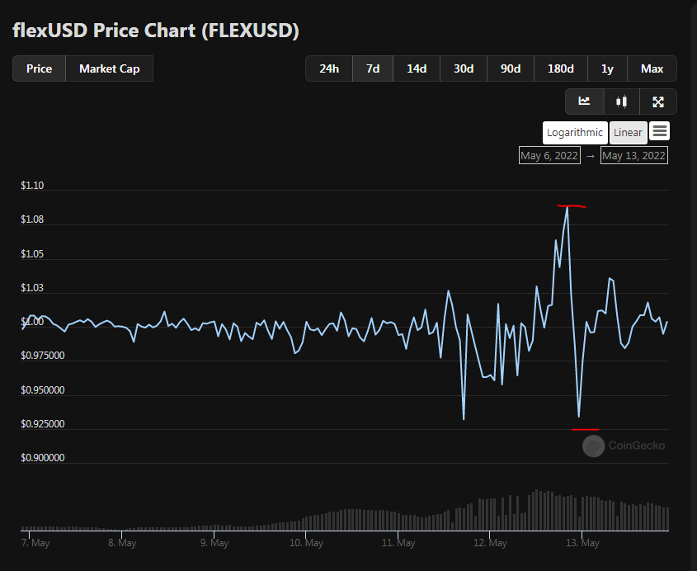
Task: Click the $1.10 axis label
Action: pos(32,186)
